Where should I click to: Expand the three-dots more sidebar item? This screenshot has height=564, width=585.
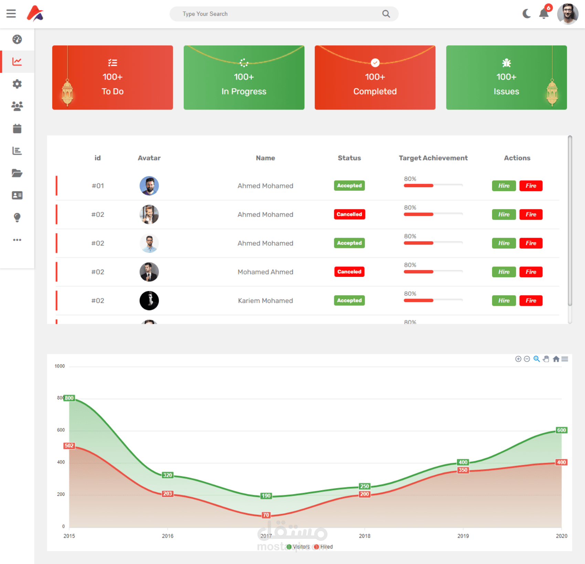17,240
